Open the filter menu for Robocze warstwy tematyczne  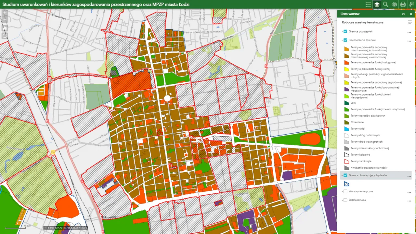[409, 22]
